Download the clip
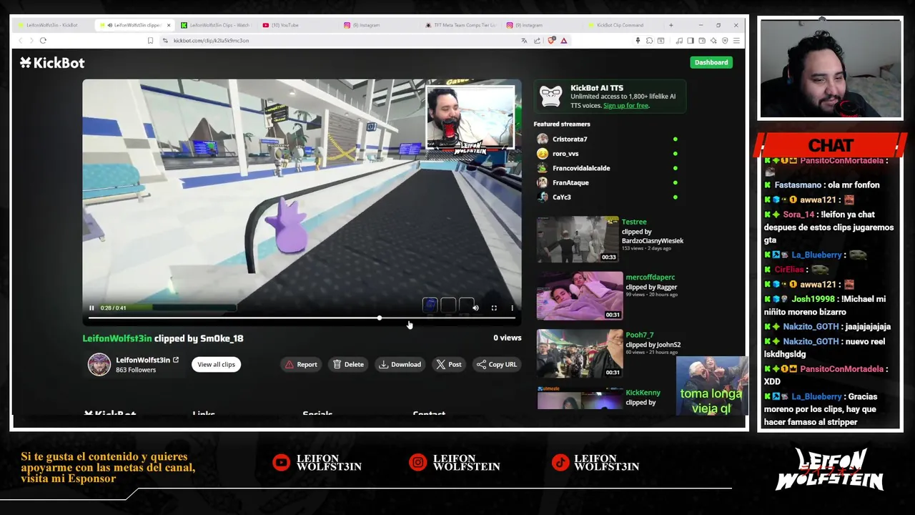Viewport: 915px width, 515px height. coord(400,364)
